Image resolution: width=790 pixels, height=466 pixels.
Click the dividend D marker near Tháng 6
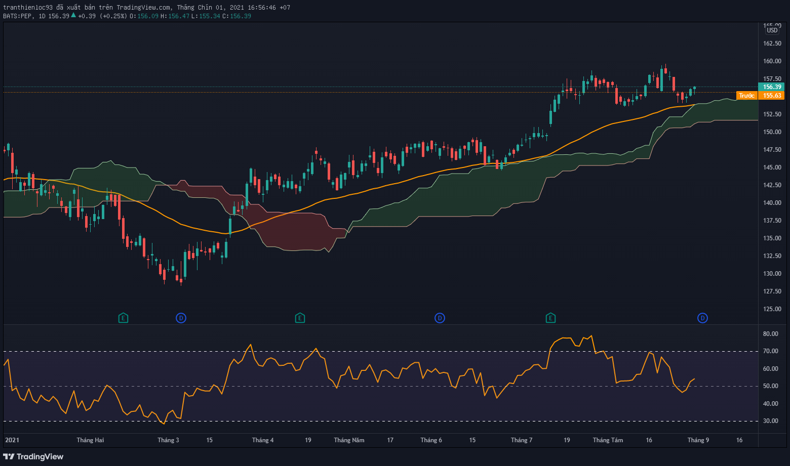[x=440, y=318]
